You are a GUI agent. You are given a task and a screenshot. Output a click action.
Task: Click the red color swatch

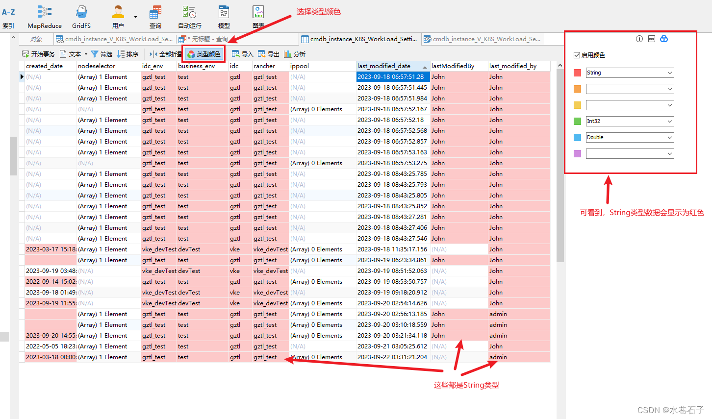coord(577,73)
